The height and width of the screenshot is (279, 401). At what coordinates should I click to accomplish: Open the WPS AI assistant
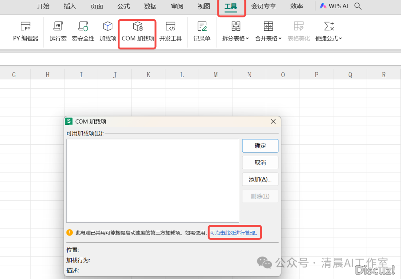[334, 6]
